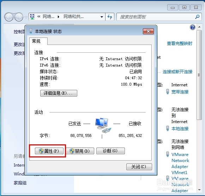Click the shield icon on 属性 button
This screenshot has width=205, height=196.
pyautogui.click(x=41, y=151)
